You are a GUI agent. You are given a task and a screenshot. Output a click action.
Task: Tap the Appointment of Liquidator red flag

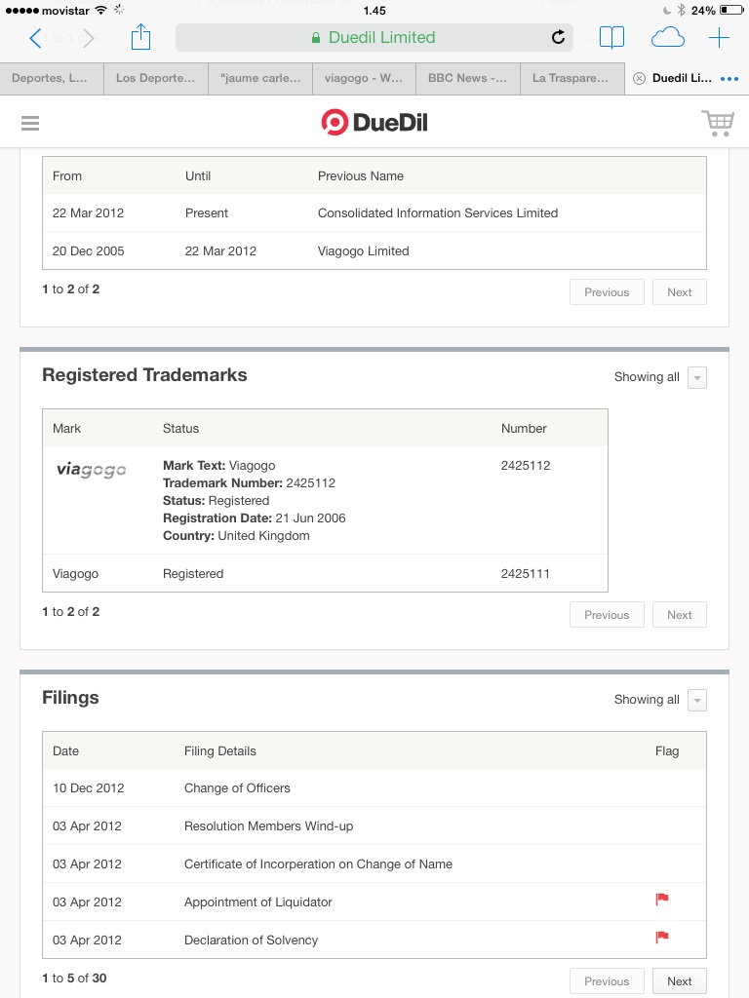coord(662,900)
